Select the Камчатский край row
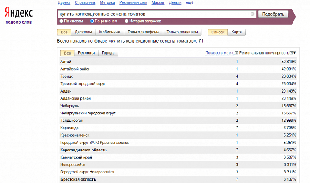This screenshot has height=183, width=310. click(x=178, y=157)
